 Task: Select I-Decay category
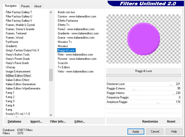tap(10, 67)
